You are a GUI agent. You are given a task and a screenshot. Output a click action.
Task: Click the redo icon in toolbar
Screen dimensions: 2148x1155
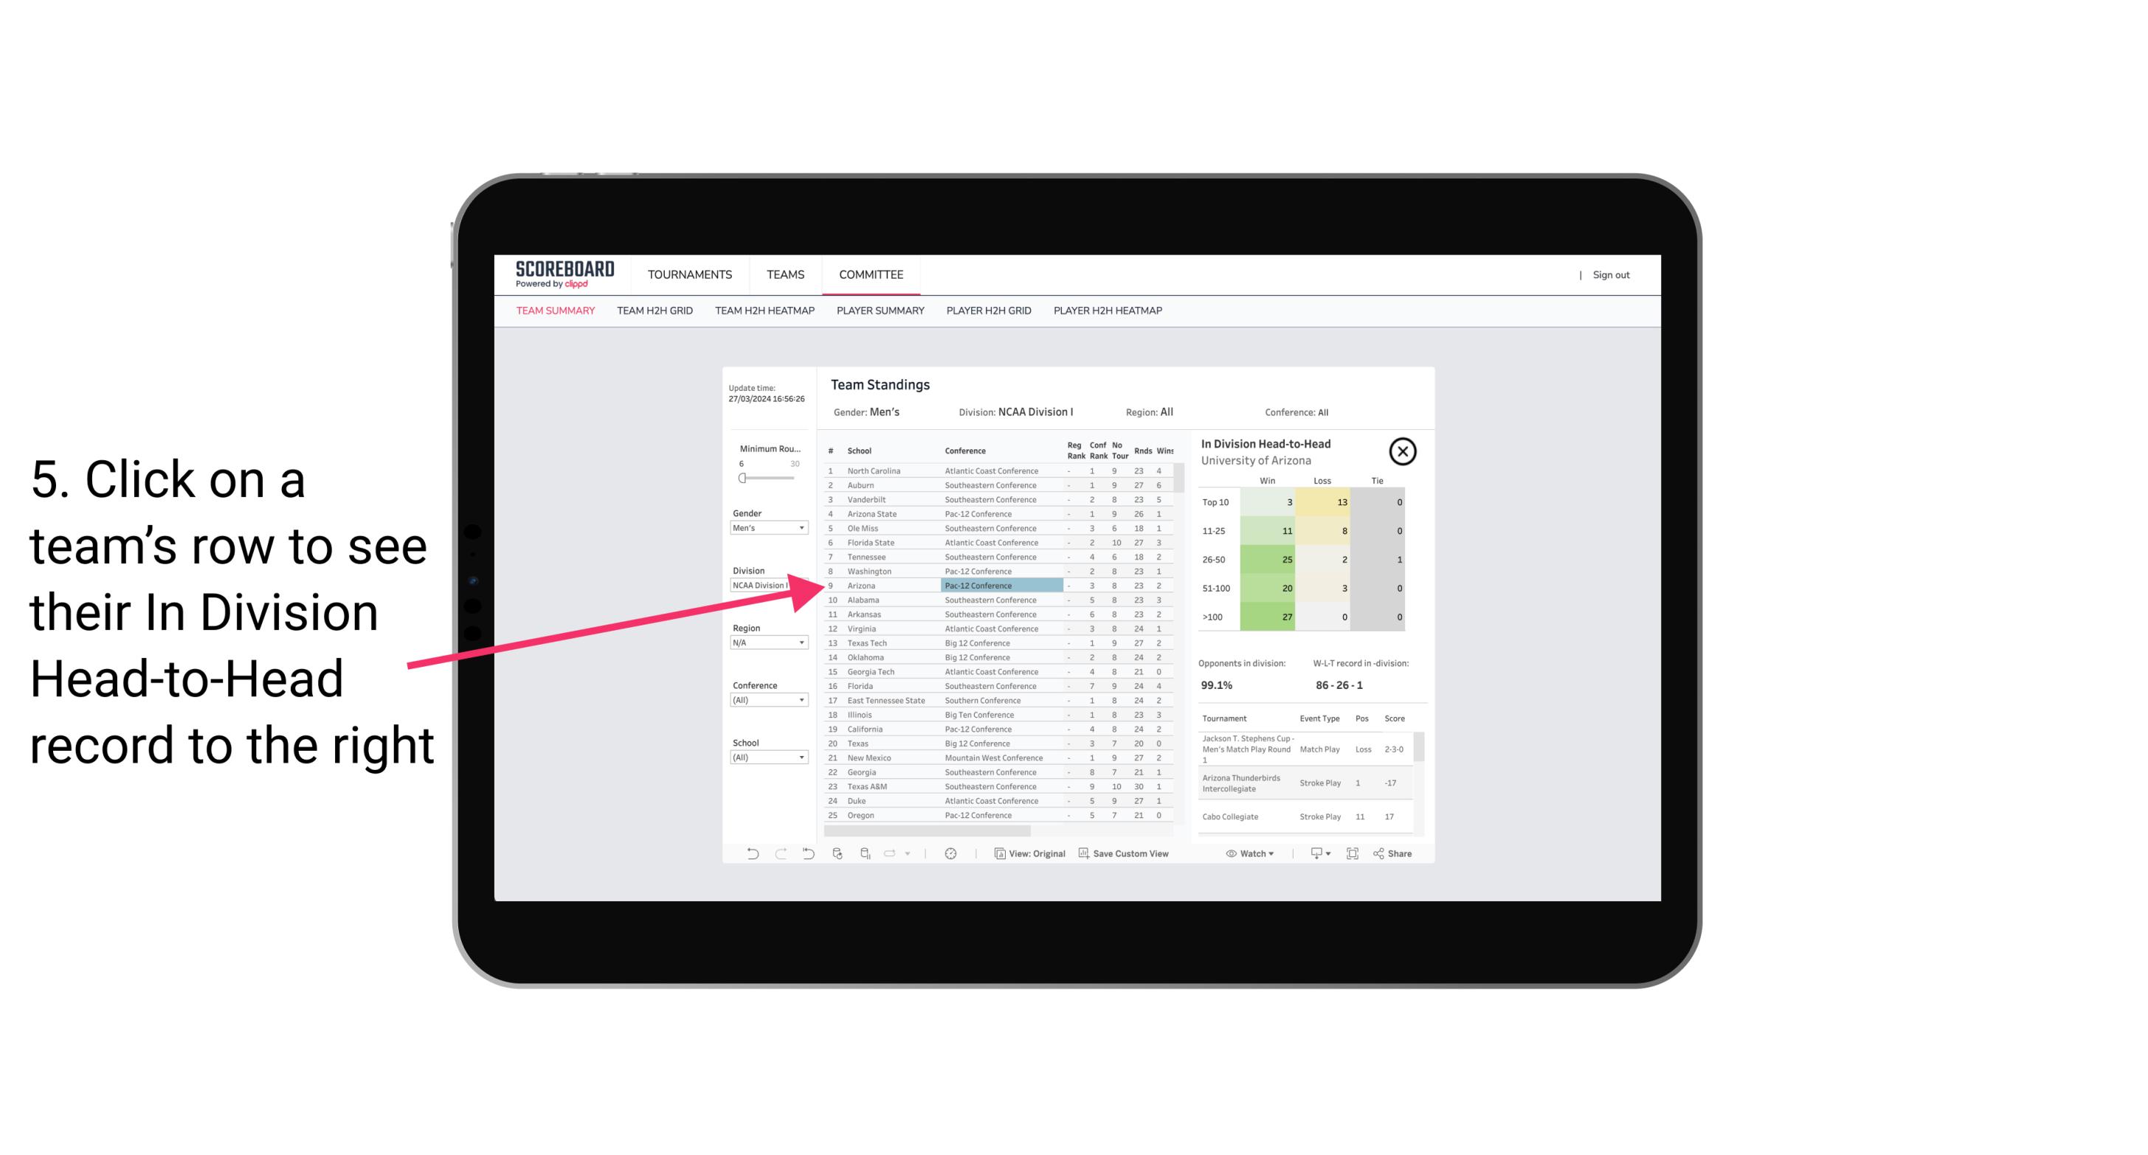777,853
